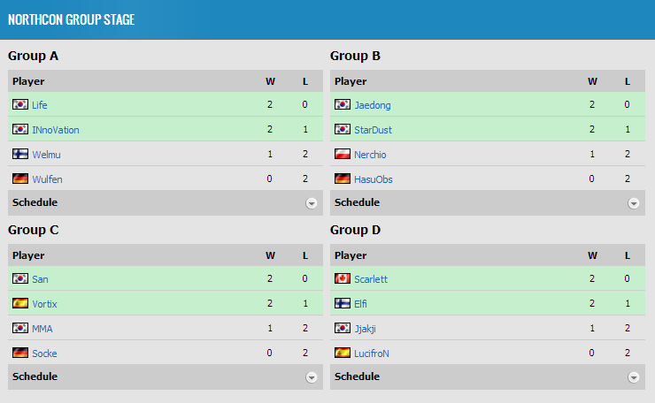Open Jaedong's player page

[x=372, y=105]
